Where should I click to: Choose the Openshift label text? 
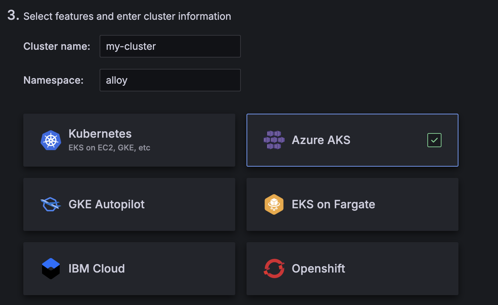(318, 269)
